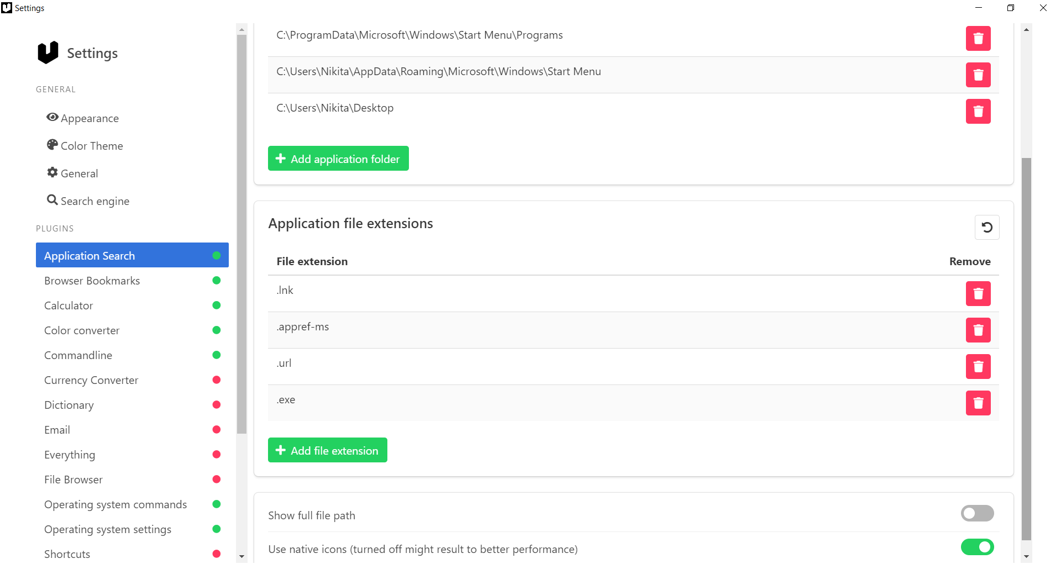
Task: Click the main panel scrollbar up arrow
Action: click(1026, 29)
